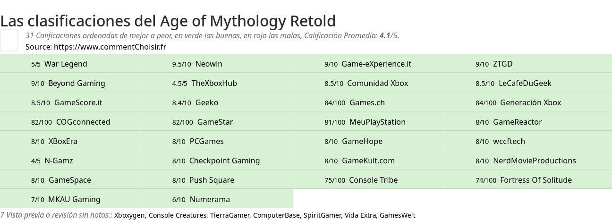Click the Numerama 6/10 rating
Viewport: 612px width, 220px height.
point(210,200)
